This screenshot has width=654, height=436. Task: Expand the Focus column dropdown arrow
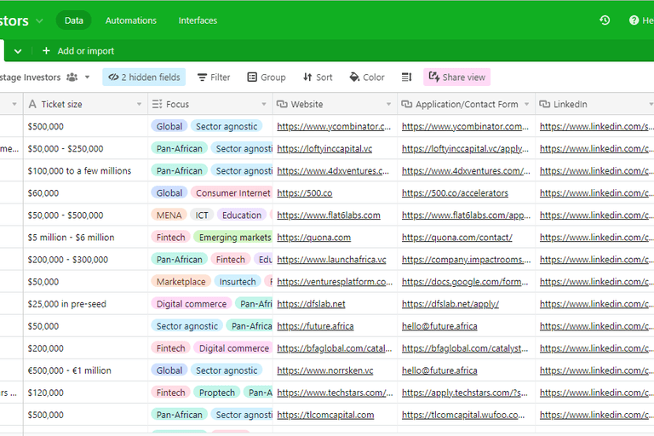pos(264,105)
